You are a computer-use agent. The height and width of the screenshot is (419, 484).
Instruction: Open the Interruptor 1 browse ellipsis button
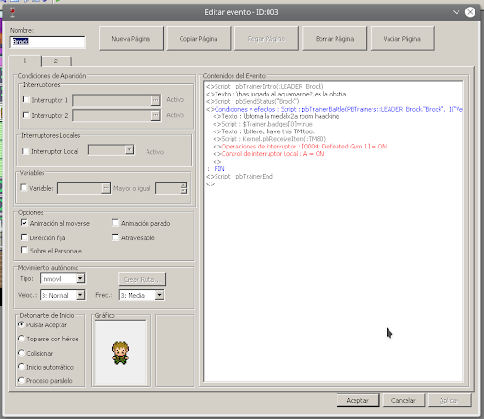tap(155, 100)
